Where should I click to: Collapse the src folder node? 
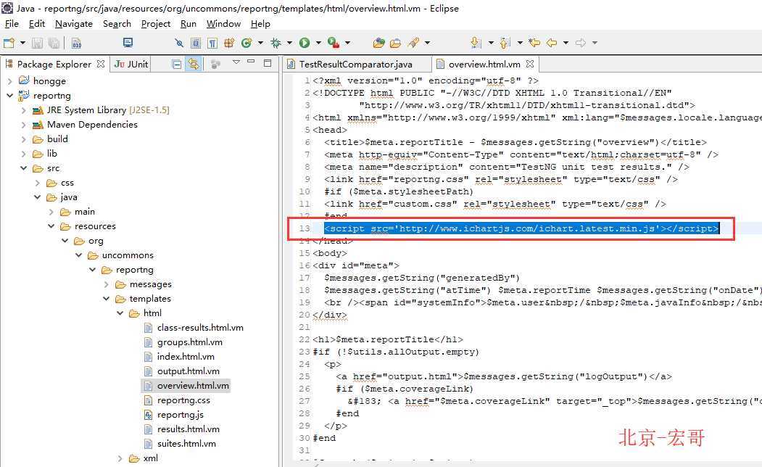(x=23, y=168)
